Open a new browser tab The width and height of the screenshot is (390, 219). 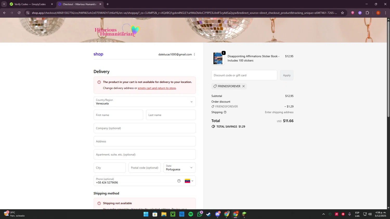[108, 4]
